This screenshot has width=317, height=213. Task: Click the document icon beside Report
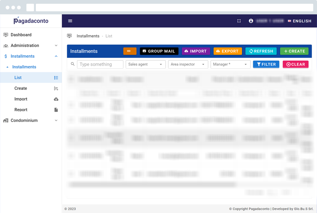point(56,110)
